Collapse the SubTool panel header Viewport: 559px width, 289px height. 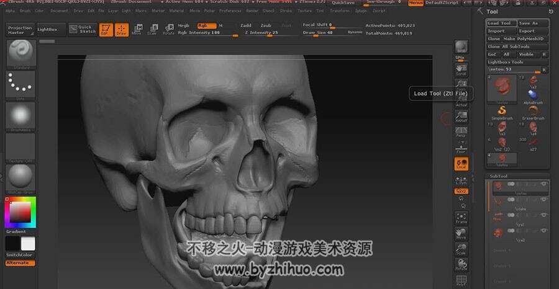pyautogui.click(x=498, y=176)
